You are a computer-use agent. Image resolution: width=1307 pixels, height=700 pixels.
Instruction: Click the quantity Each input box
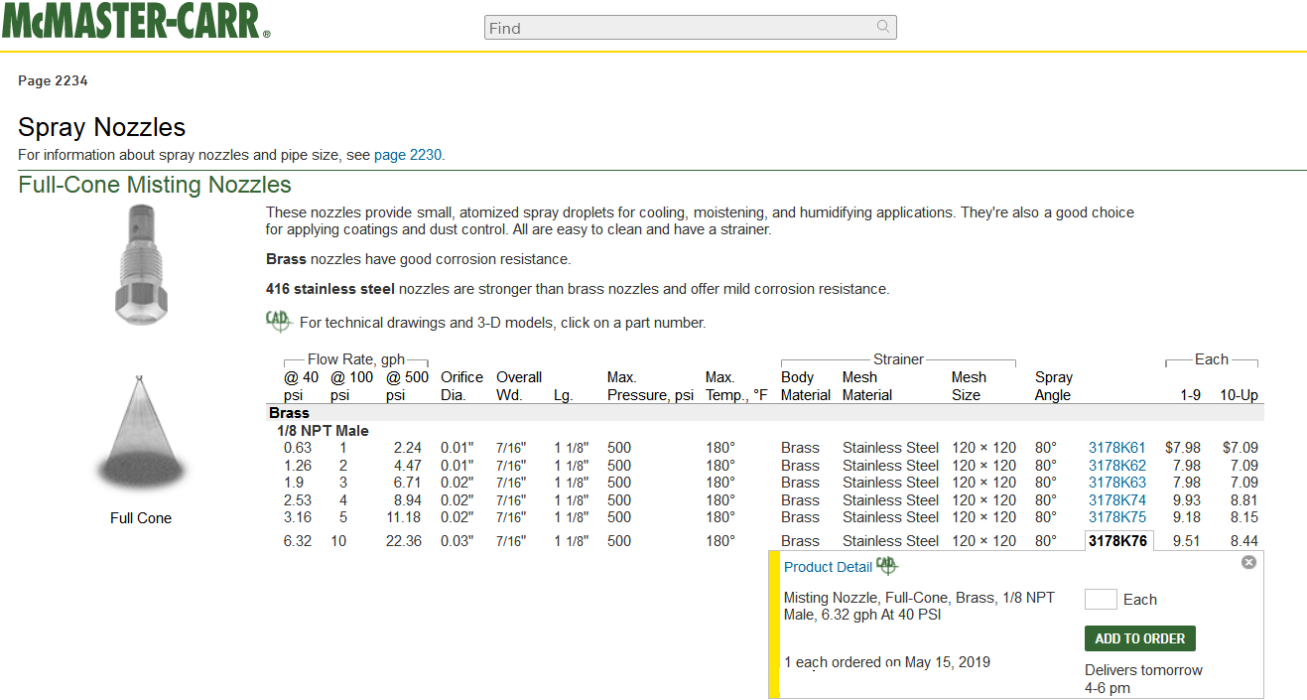point(1101,599)
